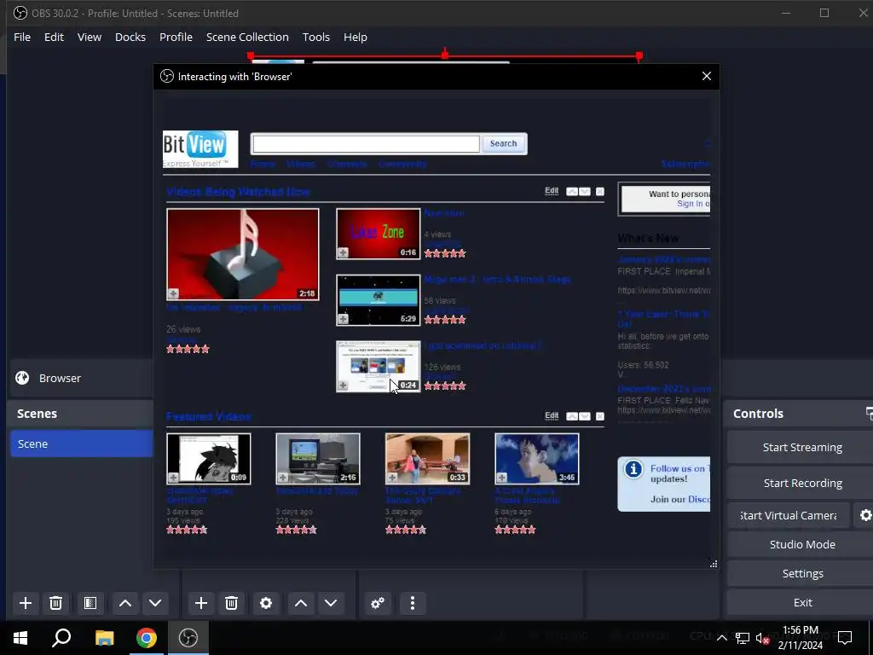Add the 2:18 music note video to queue

[x=173, y=293]
